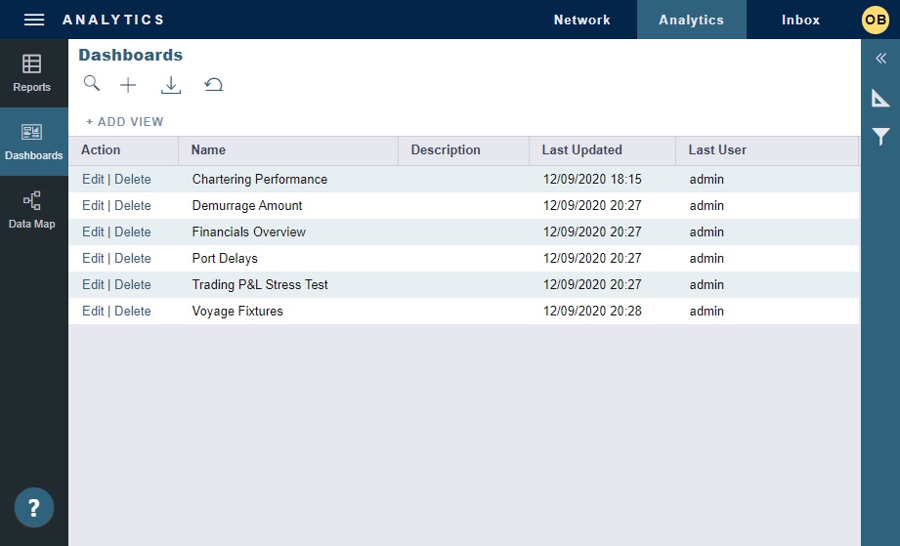The image size is (900, 546).
Task: Edit the Chartering Performance dashboard
Action: [93, 180]
